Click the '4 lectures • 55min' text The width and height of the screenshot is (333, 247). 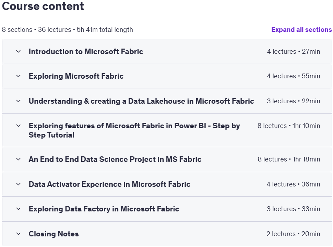[x=294, y=76]
